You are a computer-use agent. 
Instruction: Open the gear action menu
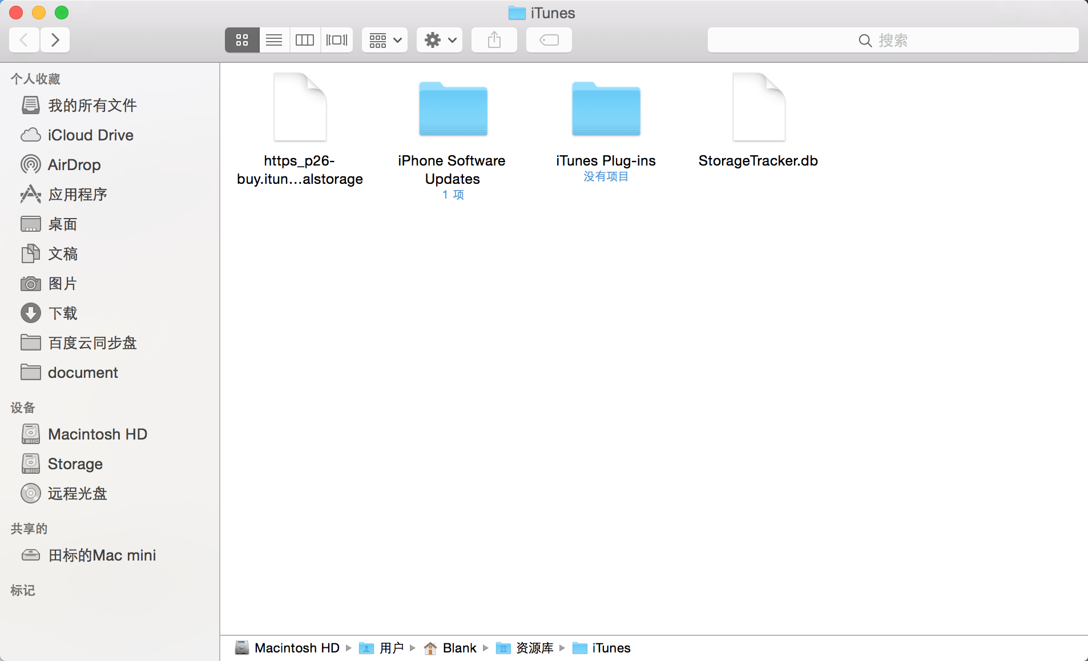440,40
